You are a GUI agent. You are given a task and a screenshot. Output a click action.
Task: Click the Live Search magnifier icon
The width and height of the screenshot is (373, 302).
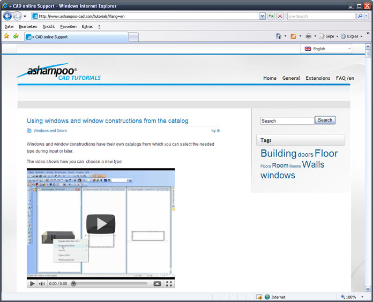coord(360,16)
